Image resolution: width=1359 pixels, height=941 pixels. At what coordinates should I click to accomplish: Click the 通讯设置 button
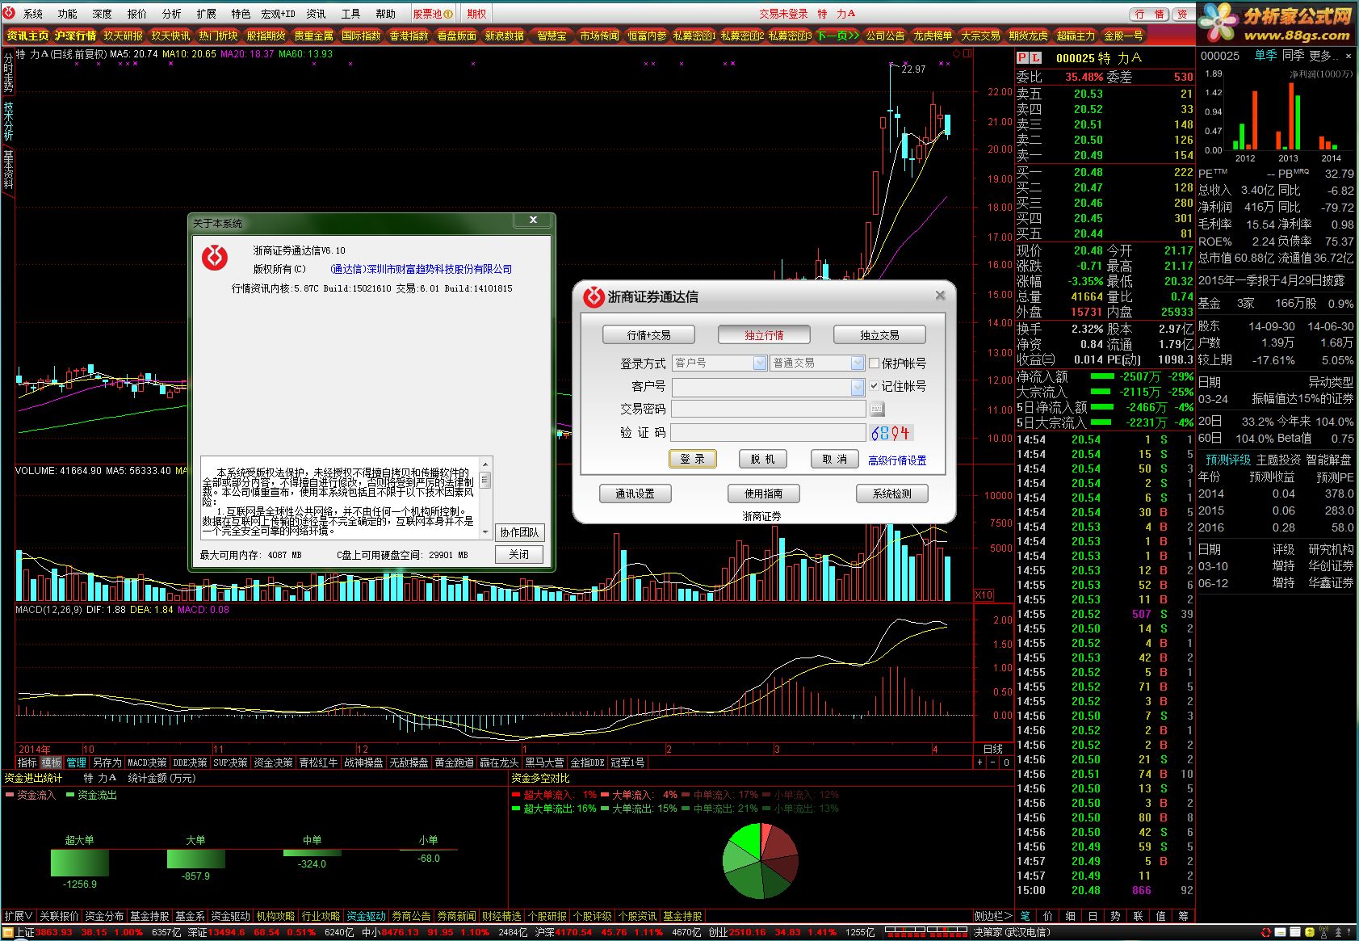[635, 494]
